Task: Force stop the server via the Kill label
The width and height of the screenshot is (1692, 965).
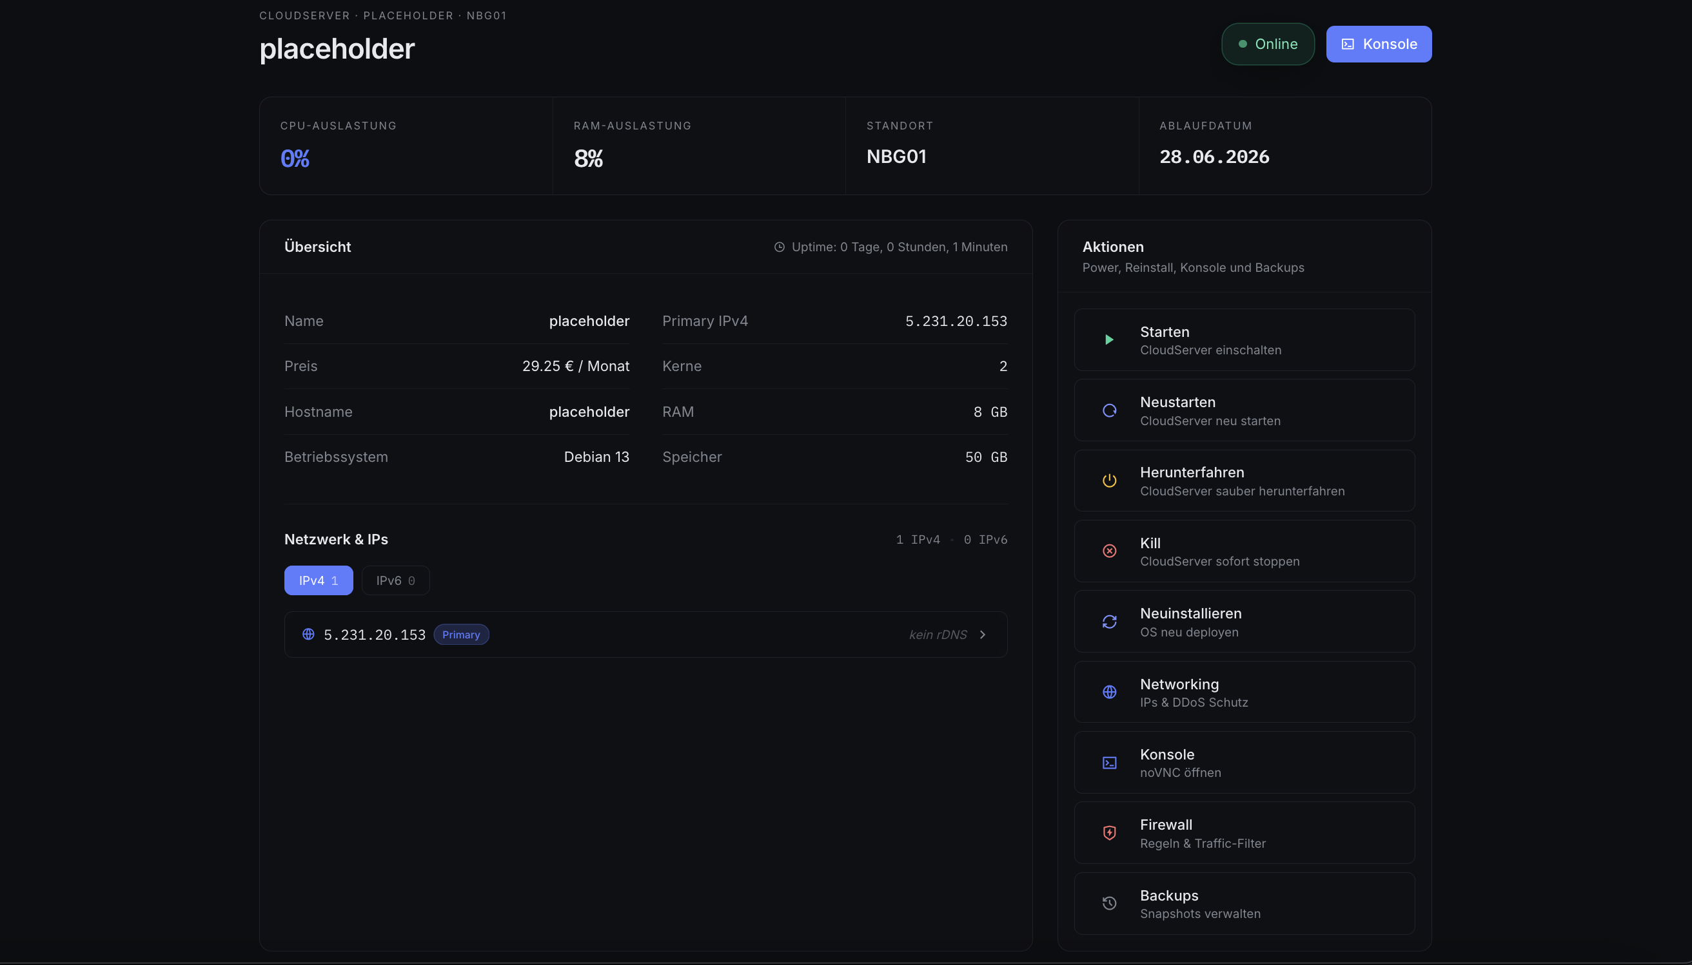Action: [x=1150, y=543]
